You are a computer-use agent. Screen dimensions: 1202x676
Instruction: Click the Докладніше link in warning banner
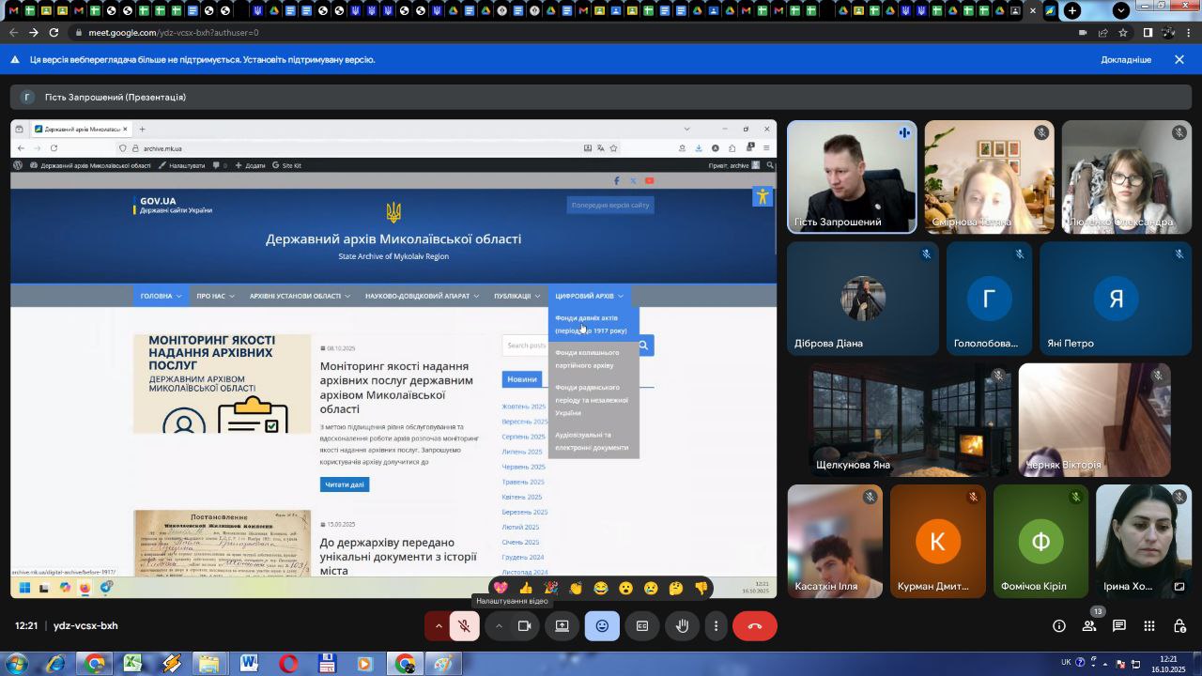(x=1125, y=60)
